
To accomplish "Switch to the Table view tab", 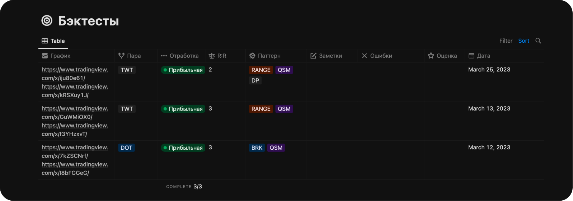I will (53, 41).
